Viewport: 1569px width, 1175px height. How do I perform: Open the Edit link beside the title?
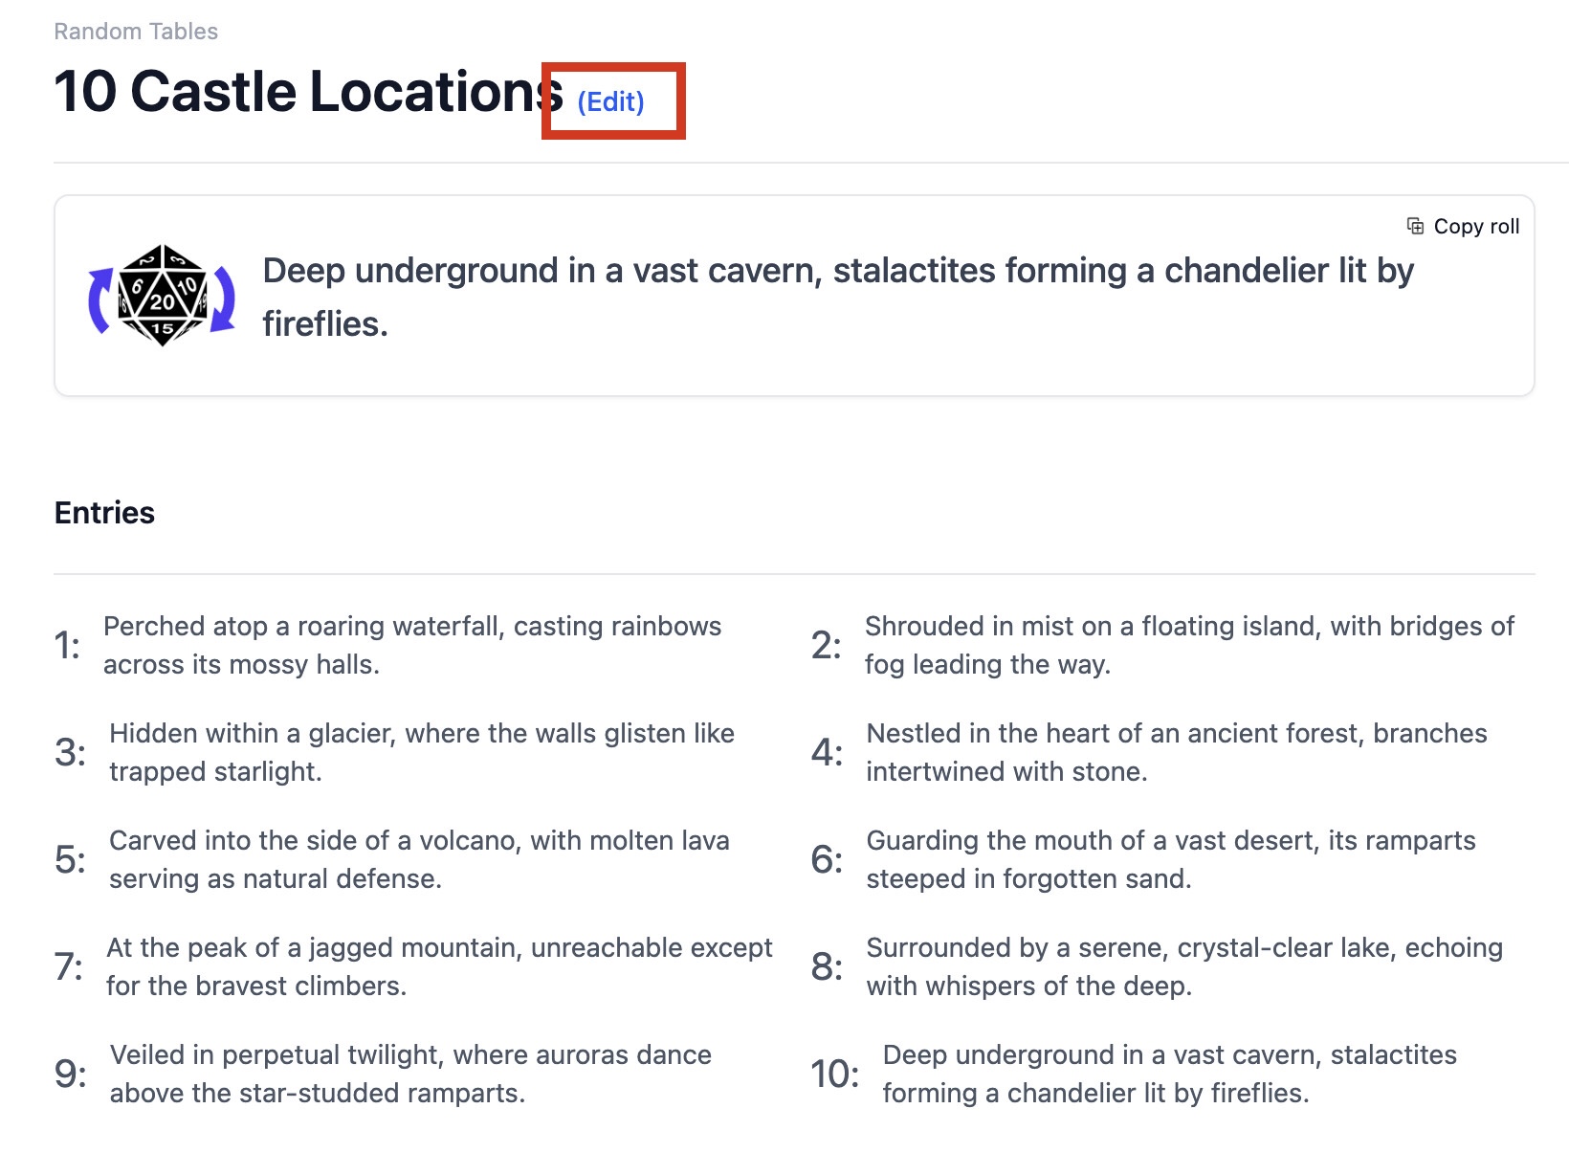click(x=610, y=101)
